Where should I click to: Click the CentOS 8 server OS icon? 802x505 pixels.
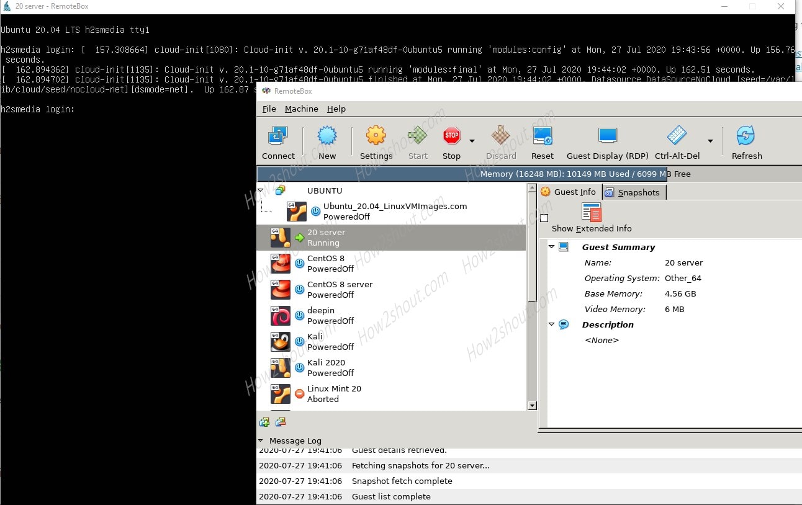[x=281, y=290]
